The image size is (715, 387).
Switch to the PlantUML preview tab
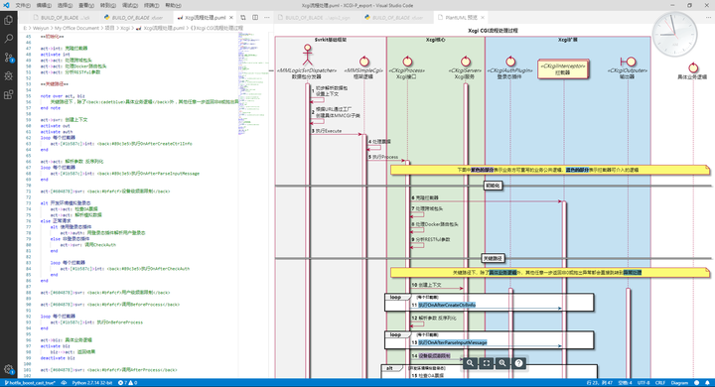pos(461,17)
